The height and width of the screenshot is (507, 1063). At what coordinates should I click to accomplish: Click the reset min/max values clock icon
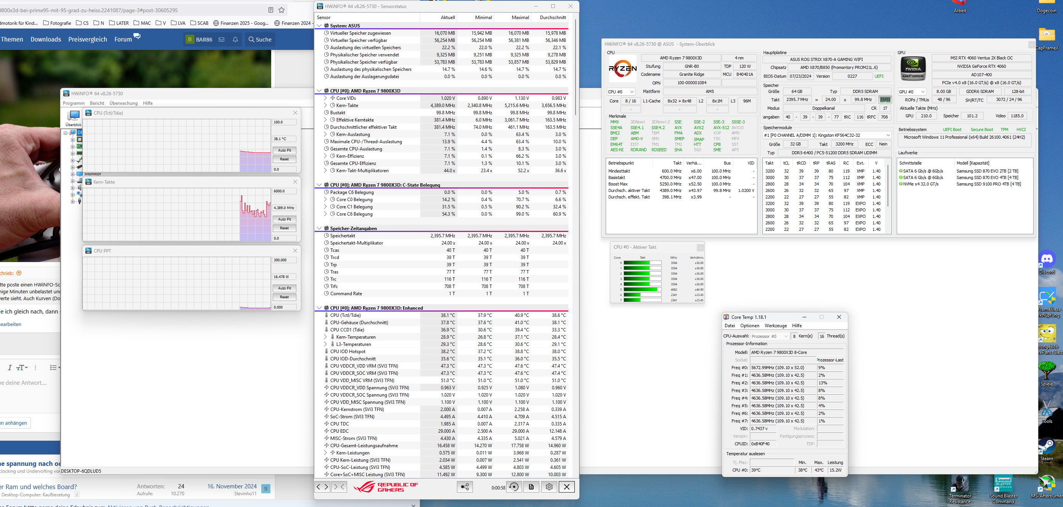click(x=514, y=487)
